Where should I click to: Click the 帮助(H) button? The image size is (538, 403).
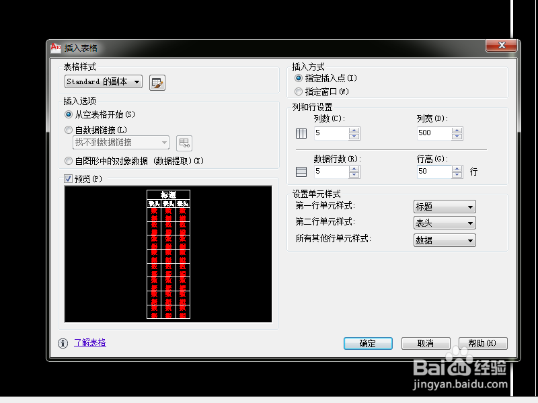tap(483, 343)
